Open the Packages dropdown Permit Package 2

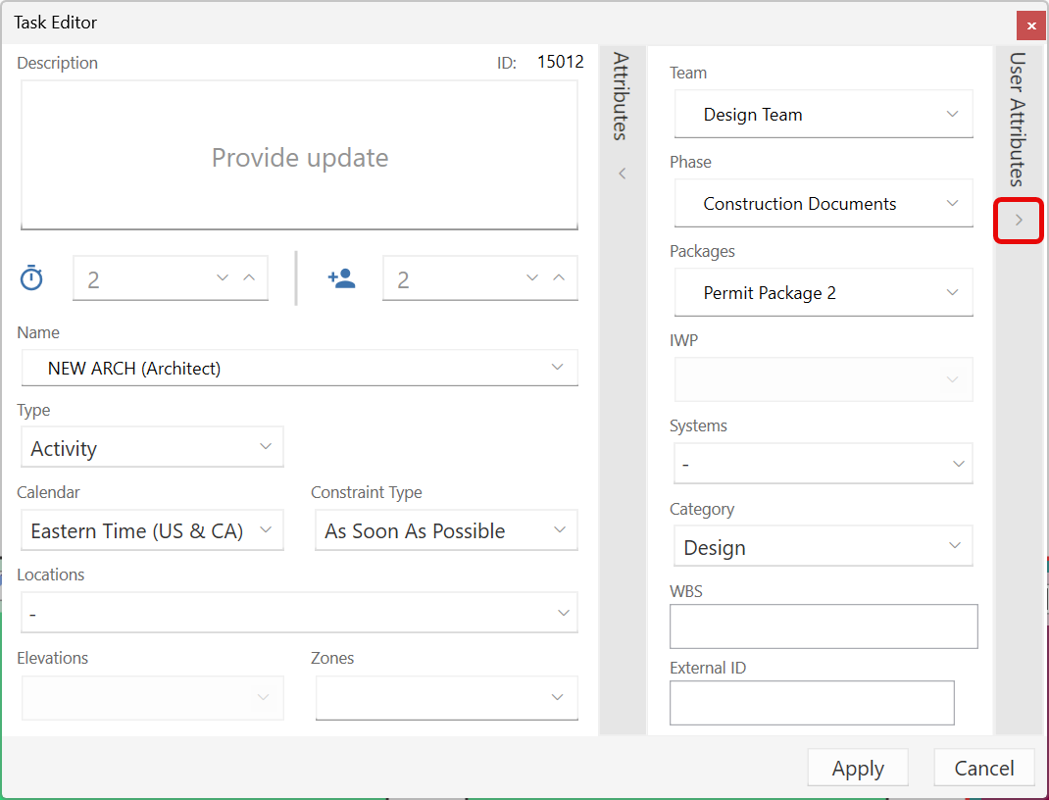pyautogui.click(x=824, y=292)
